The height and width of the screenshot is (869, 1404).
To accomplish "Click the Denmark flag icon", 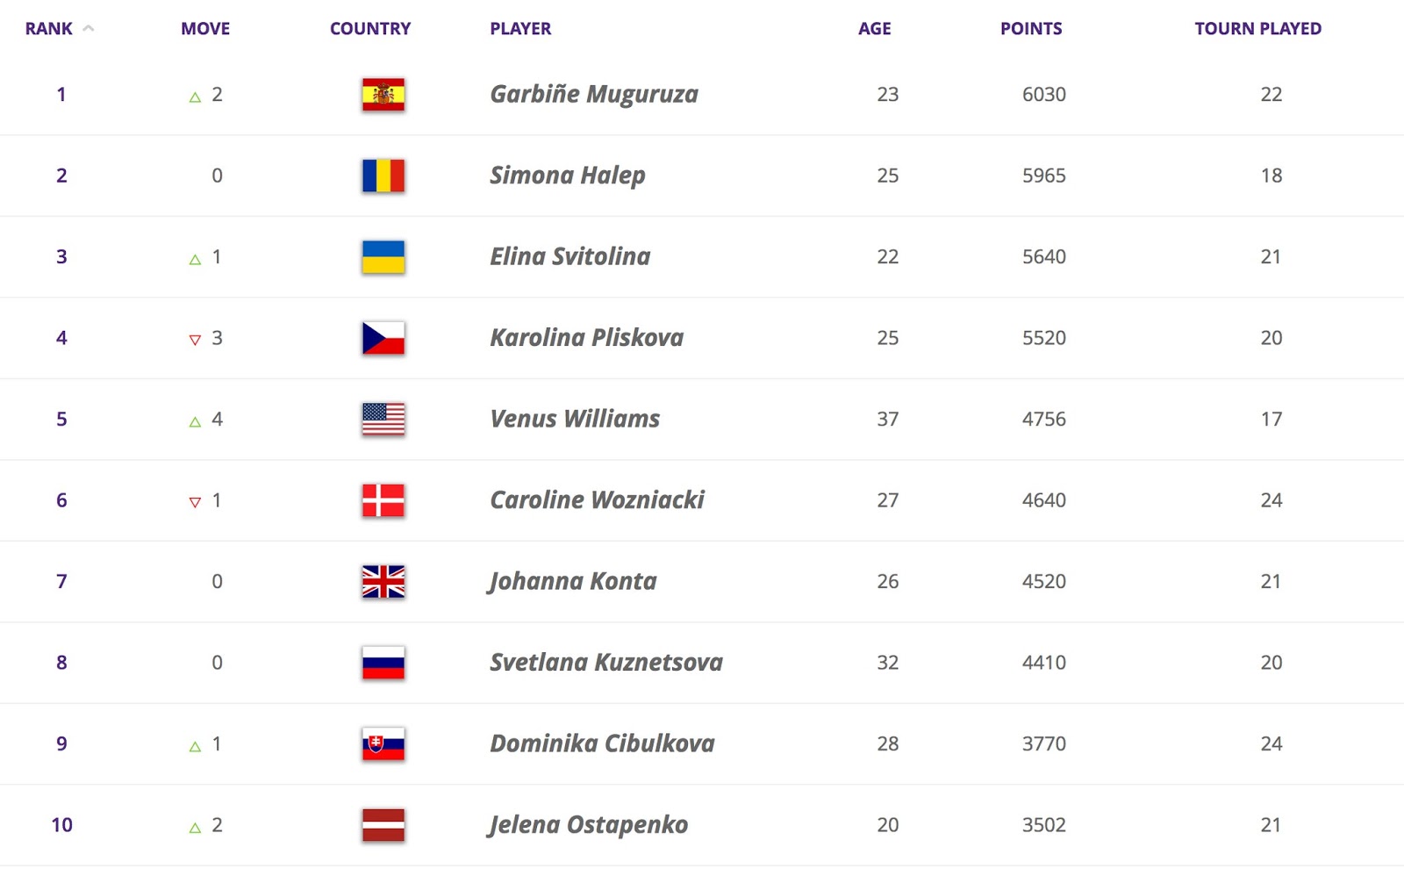I will tap(383, 500).
